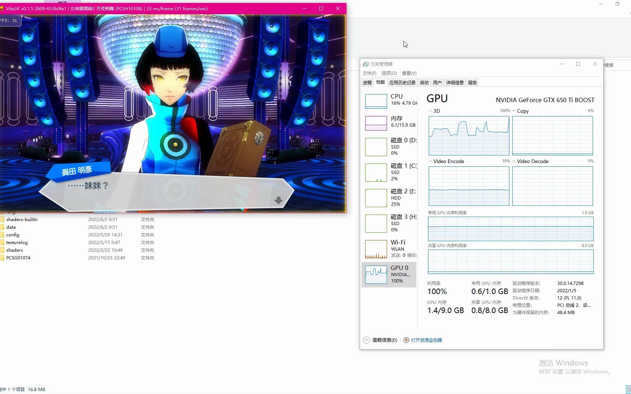The image size is (631, 394).
Task: Open the Video Encode graph dropdown
Action: point(430,161)
